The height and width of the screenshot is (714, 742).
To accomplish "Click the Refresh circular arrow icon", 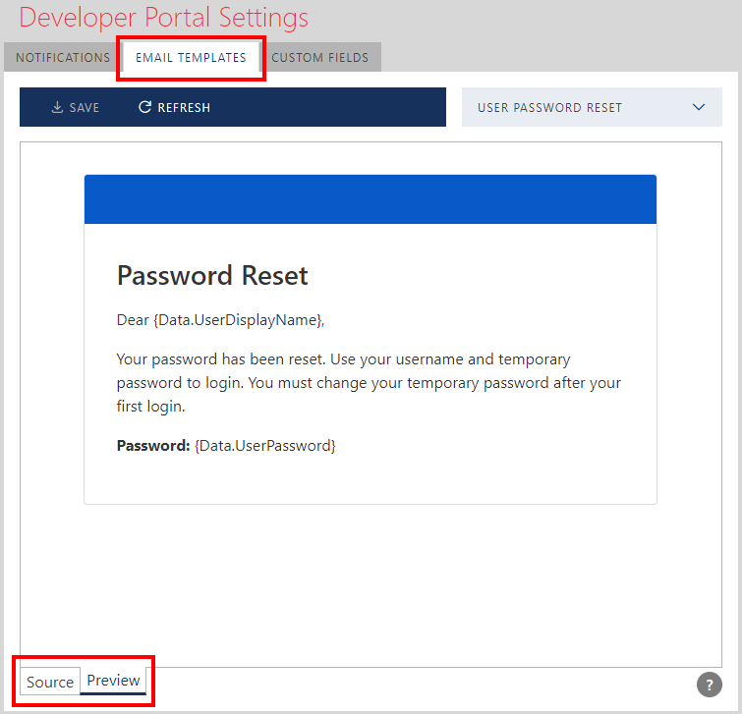I will [x=144, y=107].
